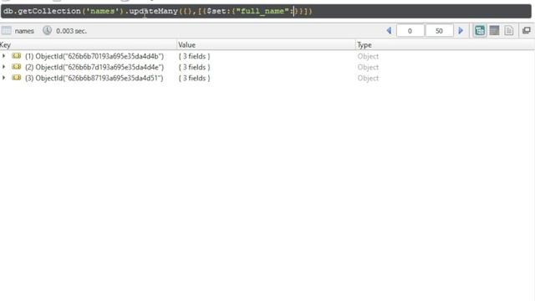Edit the skip value field showing 0
535x301 pixels.
[x=410, y=31]
